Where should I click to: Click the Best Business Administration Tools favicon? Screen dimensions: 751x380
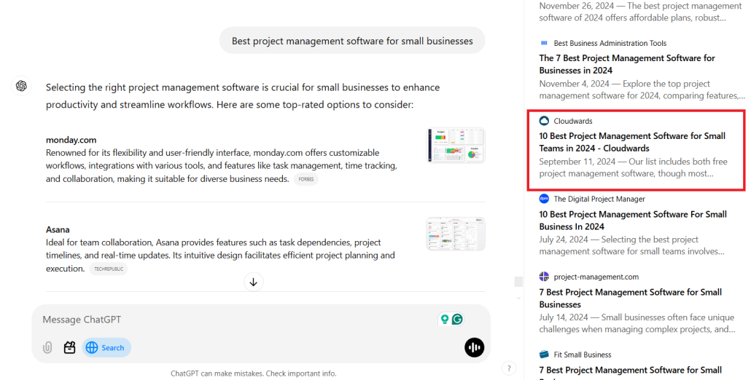pyautogui.click(x=544, y=43)
